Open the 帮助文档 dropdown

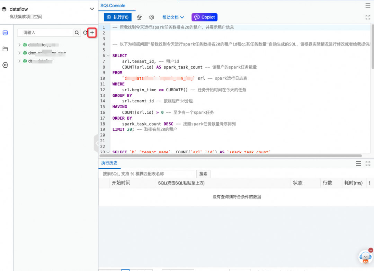[x=173, y=17]
